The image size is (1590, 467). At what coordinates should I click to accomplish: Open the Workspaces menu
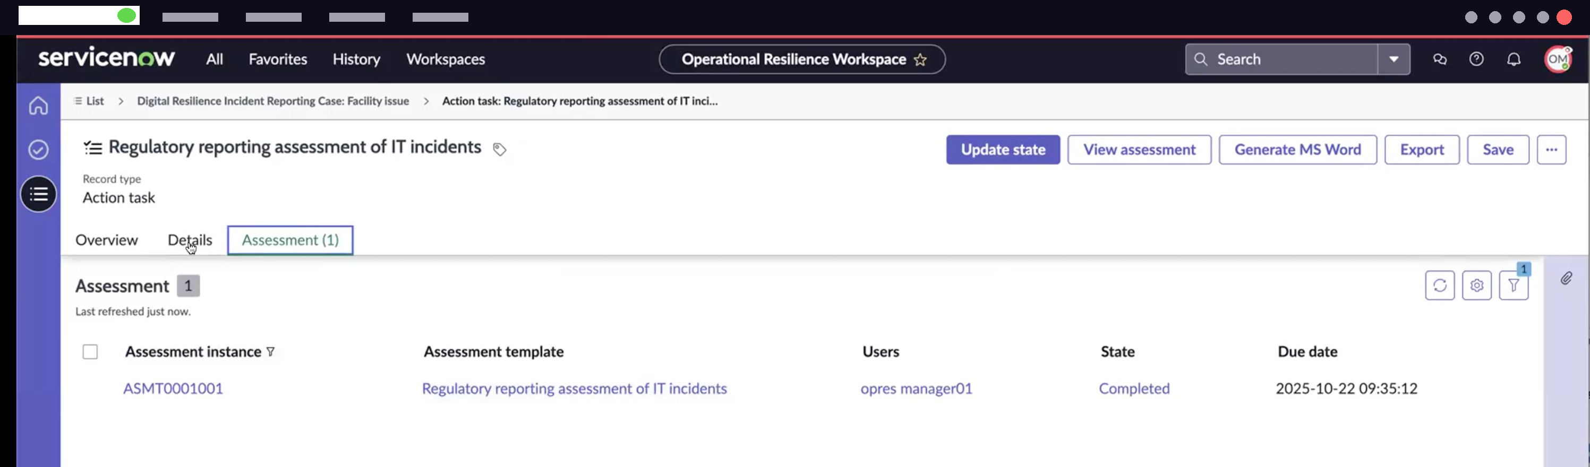point(446,59)
